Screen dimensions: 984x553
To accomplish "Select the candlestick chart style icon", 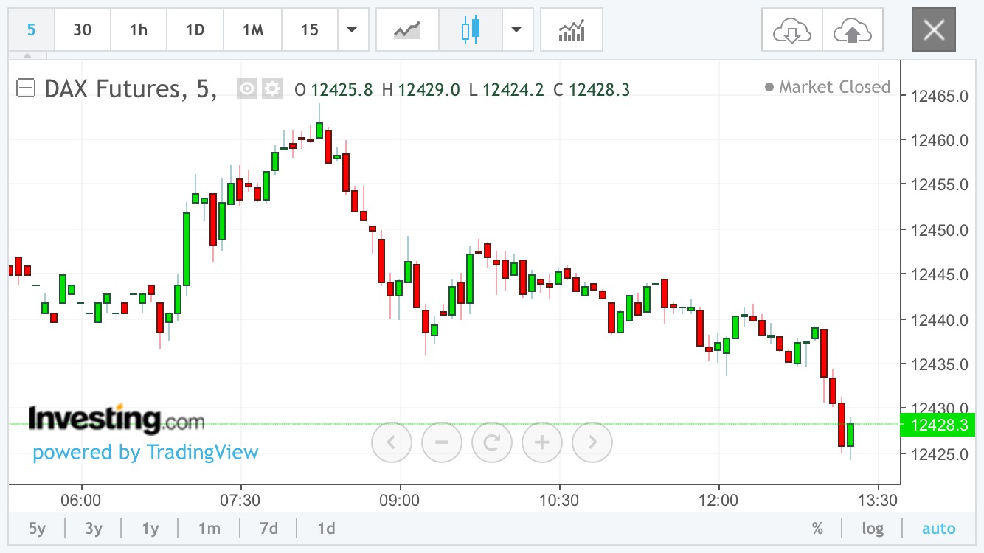I will click(470, 29).
